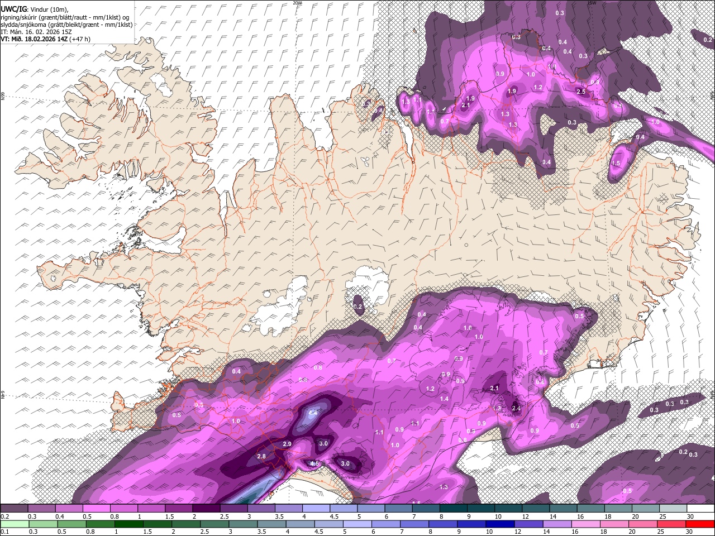The height and width of the screenshot is (536, 715).
Task: Select the bright red swatch after lower 30
Action: click(x=700, y=524)
